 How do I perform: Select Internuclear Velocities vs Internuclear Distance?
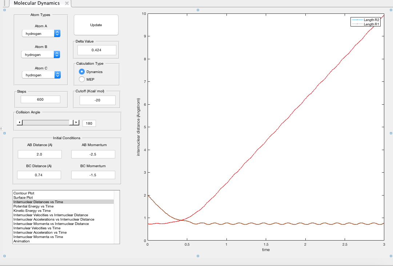pos(63,215)
